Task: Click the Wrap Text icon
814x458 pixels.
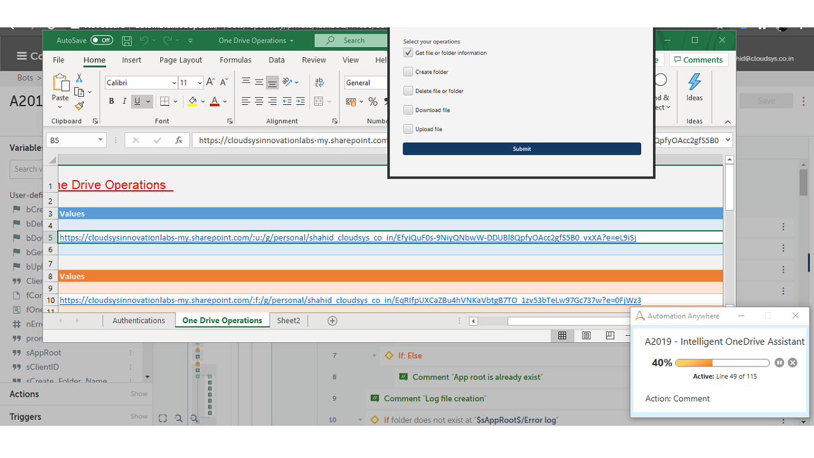Action: tap(319, 82)
